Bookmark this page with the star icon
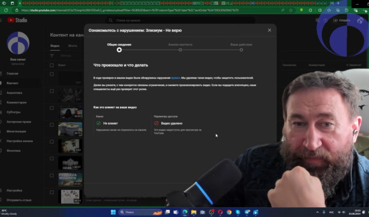Screen dimensions: 369x217 pyautogui.click(x=291, y=10)
